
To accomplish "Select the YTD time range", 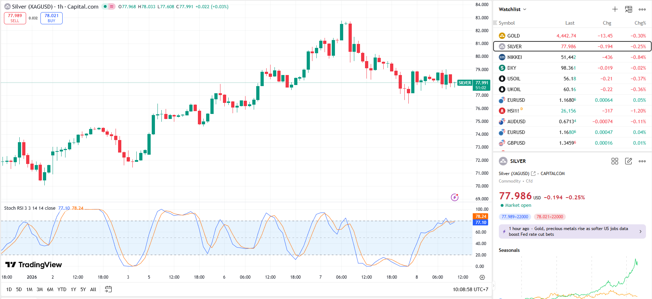I will (x=62, y=289).
